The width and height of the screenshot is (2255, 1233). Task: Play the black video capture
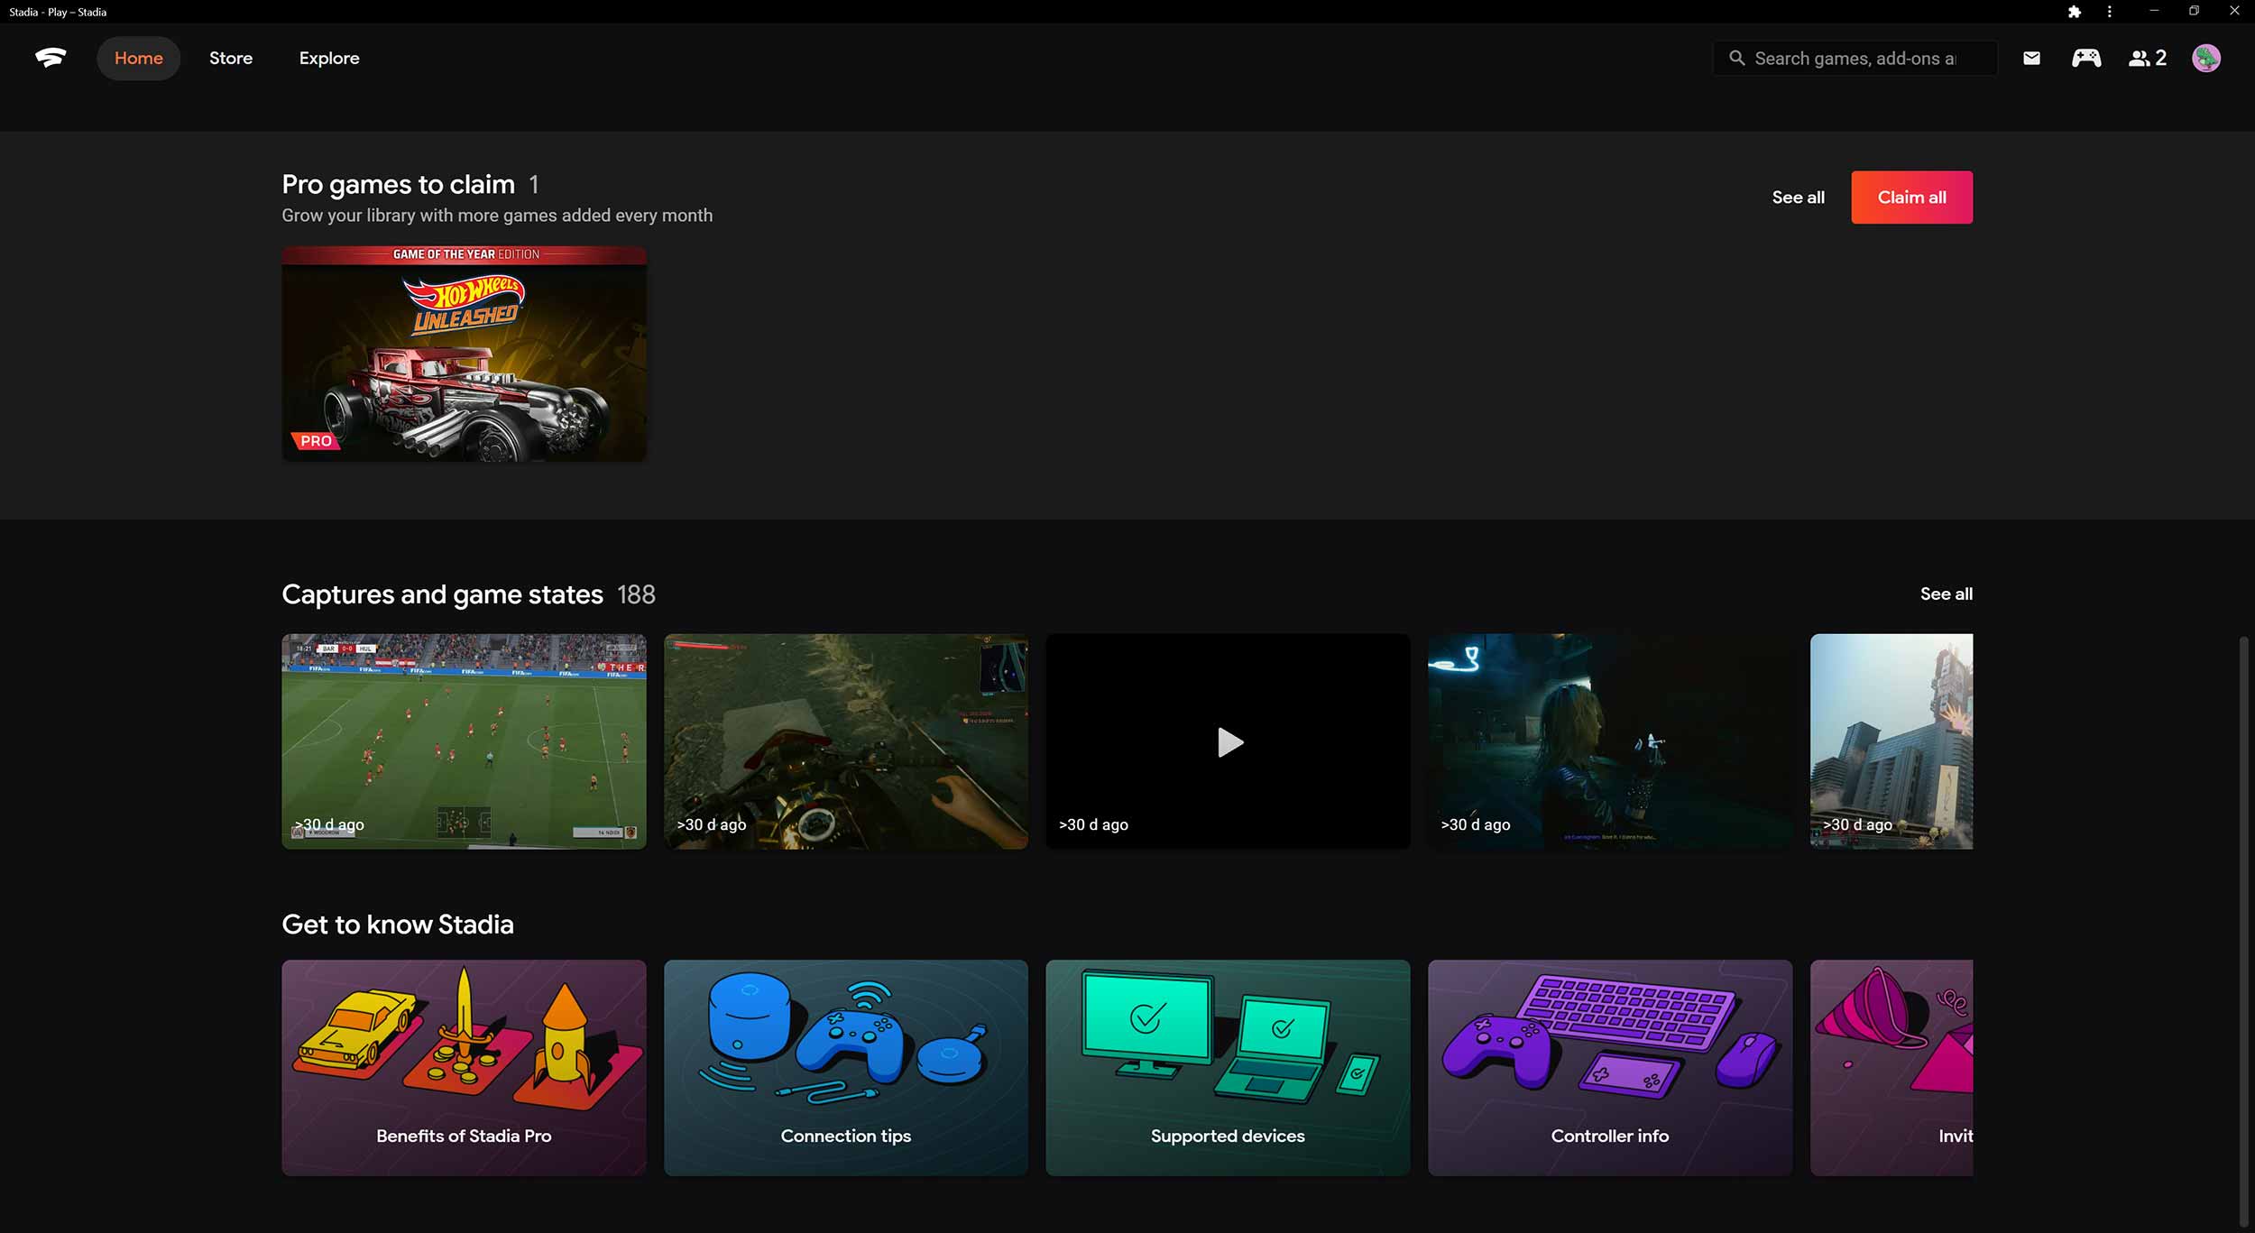click(1228, 741)
